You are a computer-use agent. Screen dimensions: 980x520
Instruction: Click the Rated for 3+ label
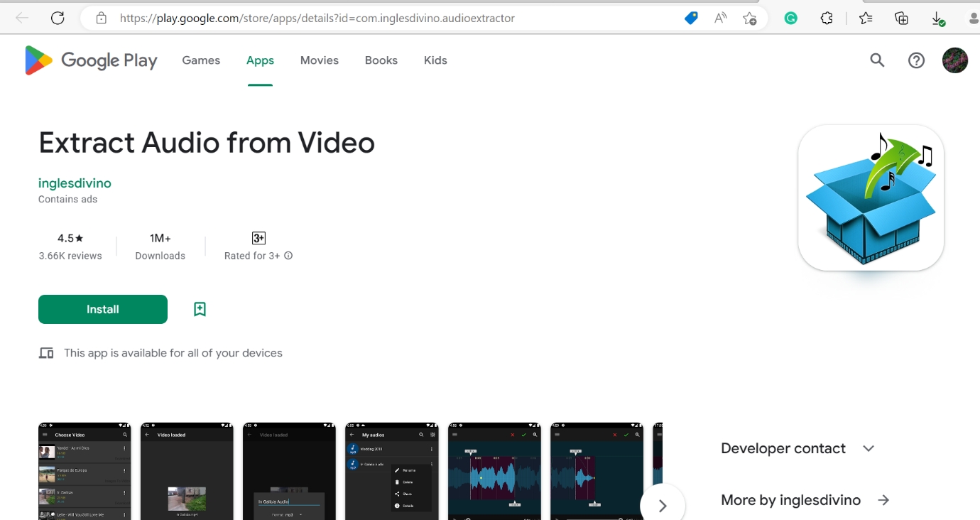click(x=252, y=256)
